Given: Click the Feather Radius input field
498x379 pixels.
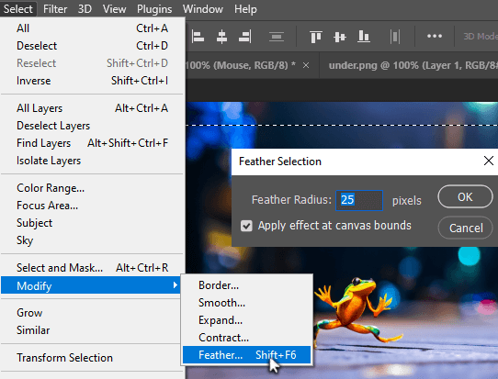Looking at the screenshot, I should coord(359,200).
